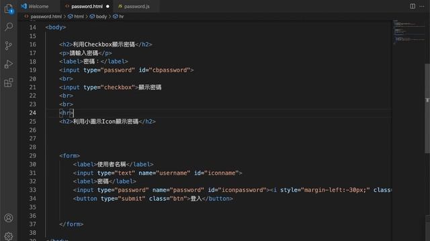Switch to the password.html tab
This screenshot has width=430, height=241.
pyautogui.click(x=87, y=6)
